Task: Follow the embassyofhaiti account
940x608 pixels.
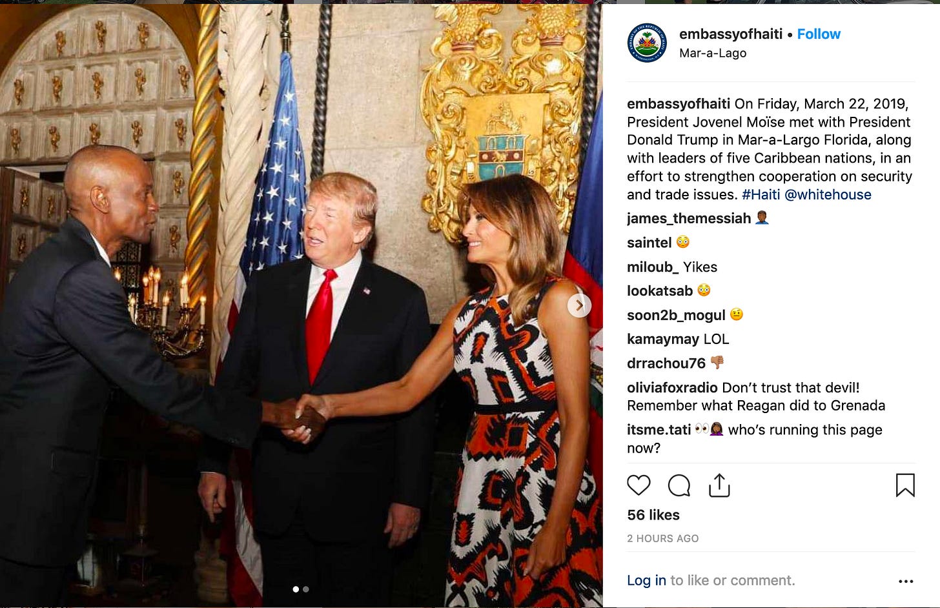Action: click(819, 34)
